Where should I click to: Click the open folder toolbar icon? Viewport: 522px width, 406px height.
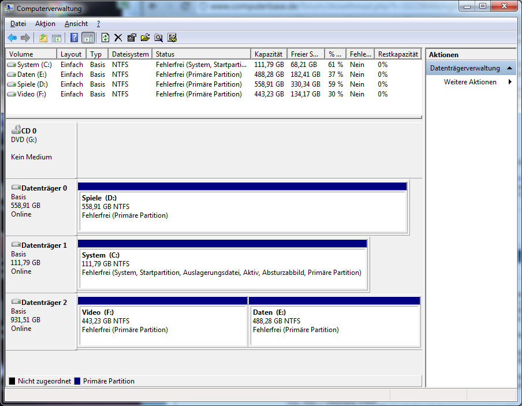(x=145, y=38)
